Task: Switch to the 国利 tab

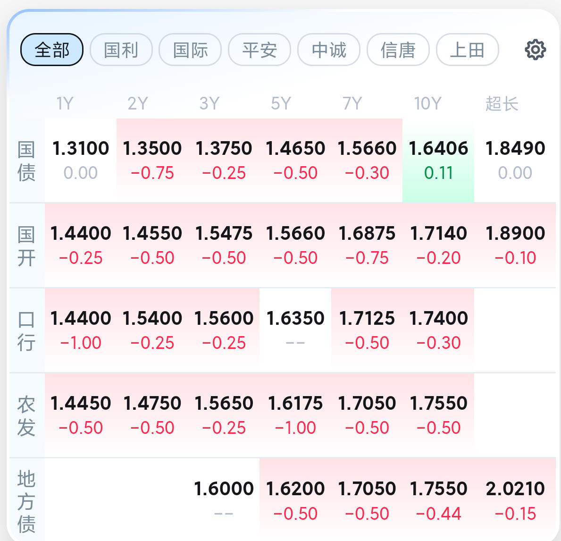Action: point(121,50)
